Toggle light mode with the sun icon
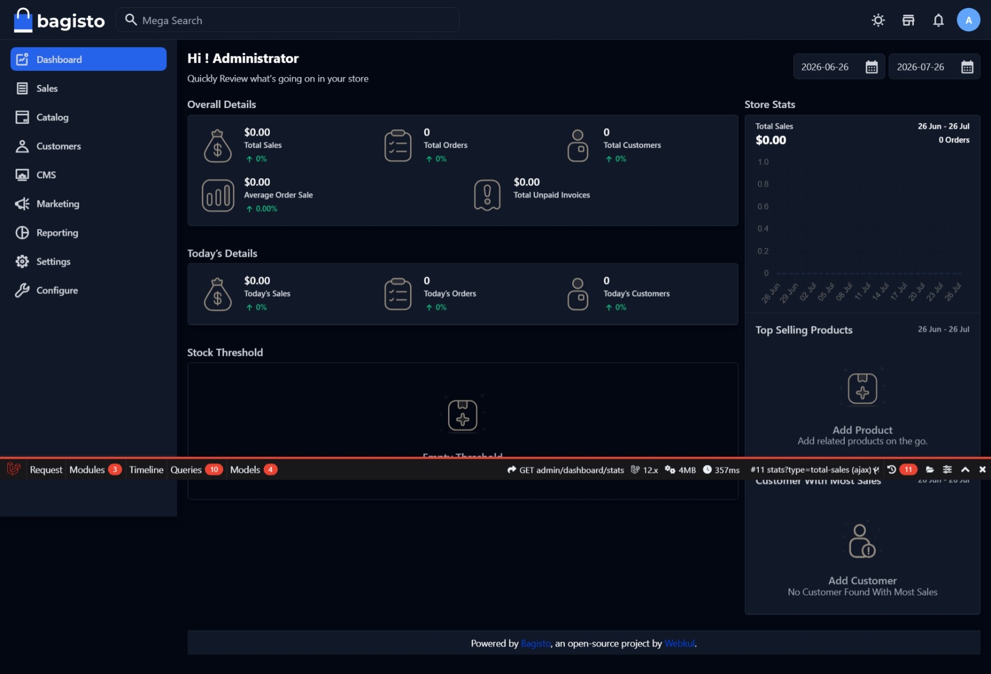The image size is (991, 674). pyautogui.click(x=878, y=20)
